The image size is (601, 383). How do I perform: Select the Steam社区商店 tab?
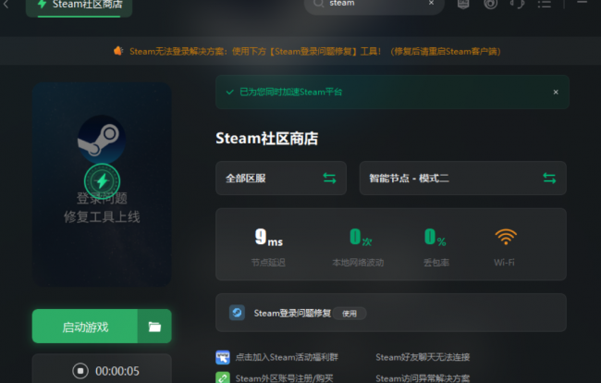[x=79, y=6]
